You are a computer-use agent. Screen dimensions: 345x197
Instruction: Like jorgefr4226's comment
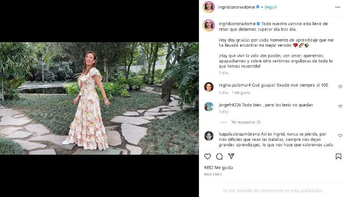[x=340, y=106]
